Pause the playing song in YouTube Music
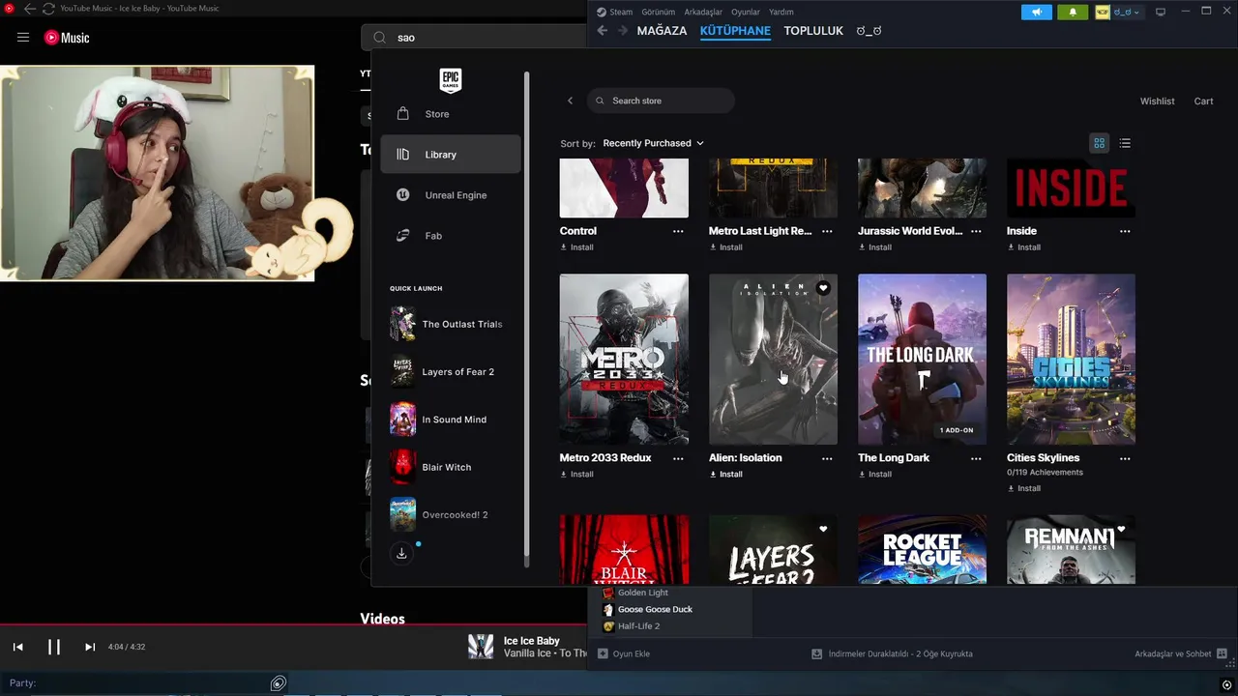This screenshot has width=1238, height=696. [x=54, y=647]
